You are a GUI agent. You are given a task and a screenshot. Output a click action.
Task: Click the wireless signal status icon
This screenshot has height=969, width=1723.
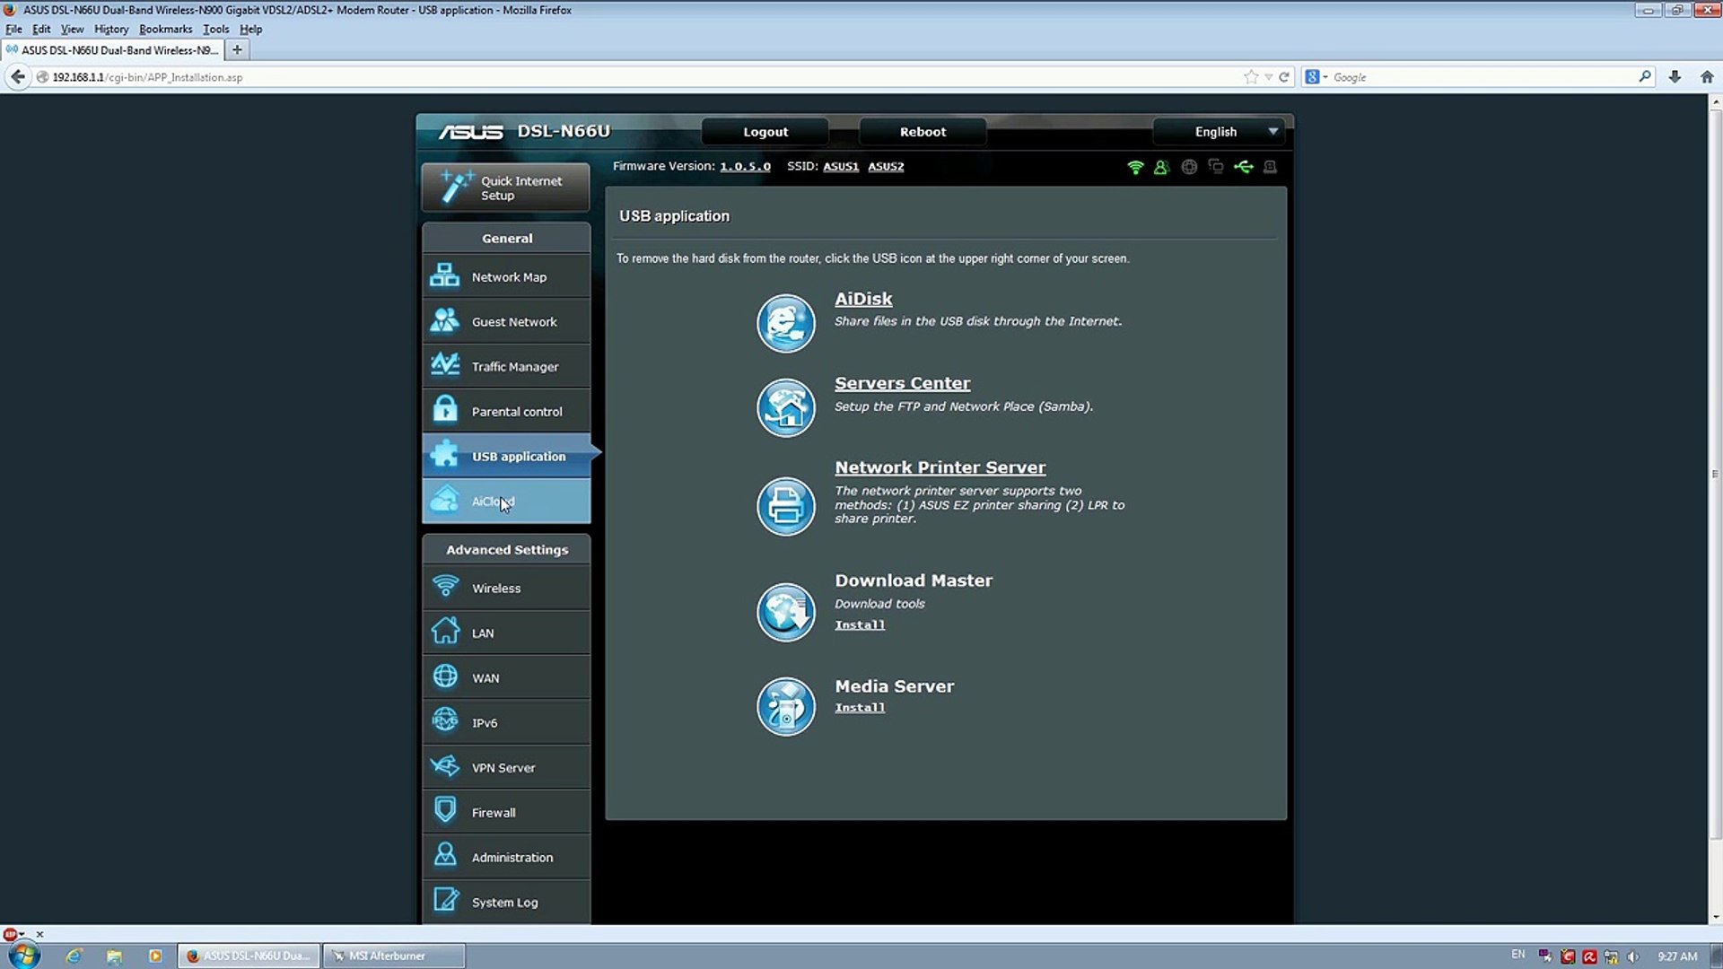1135,167
